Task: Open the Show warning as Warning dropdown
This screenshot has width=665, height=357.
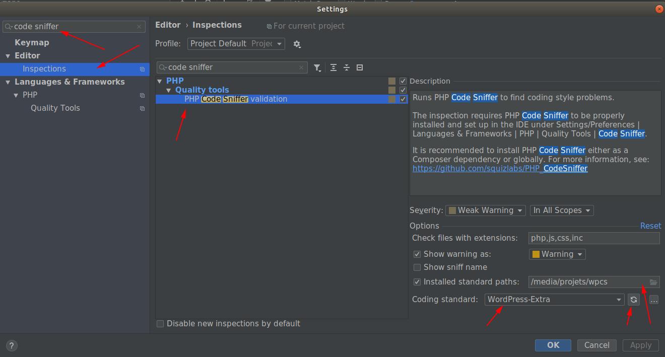Action: (x=557, y=254)
